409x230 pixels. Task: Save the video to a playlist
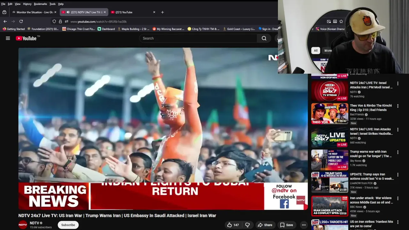(x=286, y=225)
